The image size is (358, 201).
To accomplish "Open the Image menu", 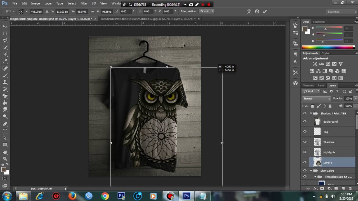I will pyautogui.click(x=35, y=3).
